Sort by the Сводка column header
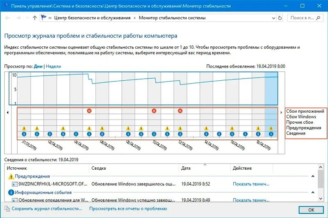Screen dimensions: 328x218 click(x=134, y=168)
